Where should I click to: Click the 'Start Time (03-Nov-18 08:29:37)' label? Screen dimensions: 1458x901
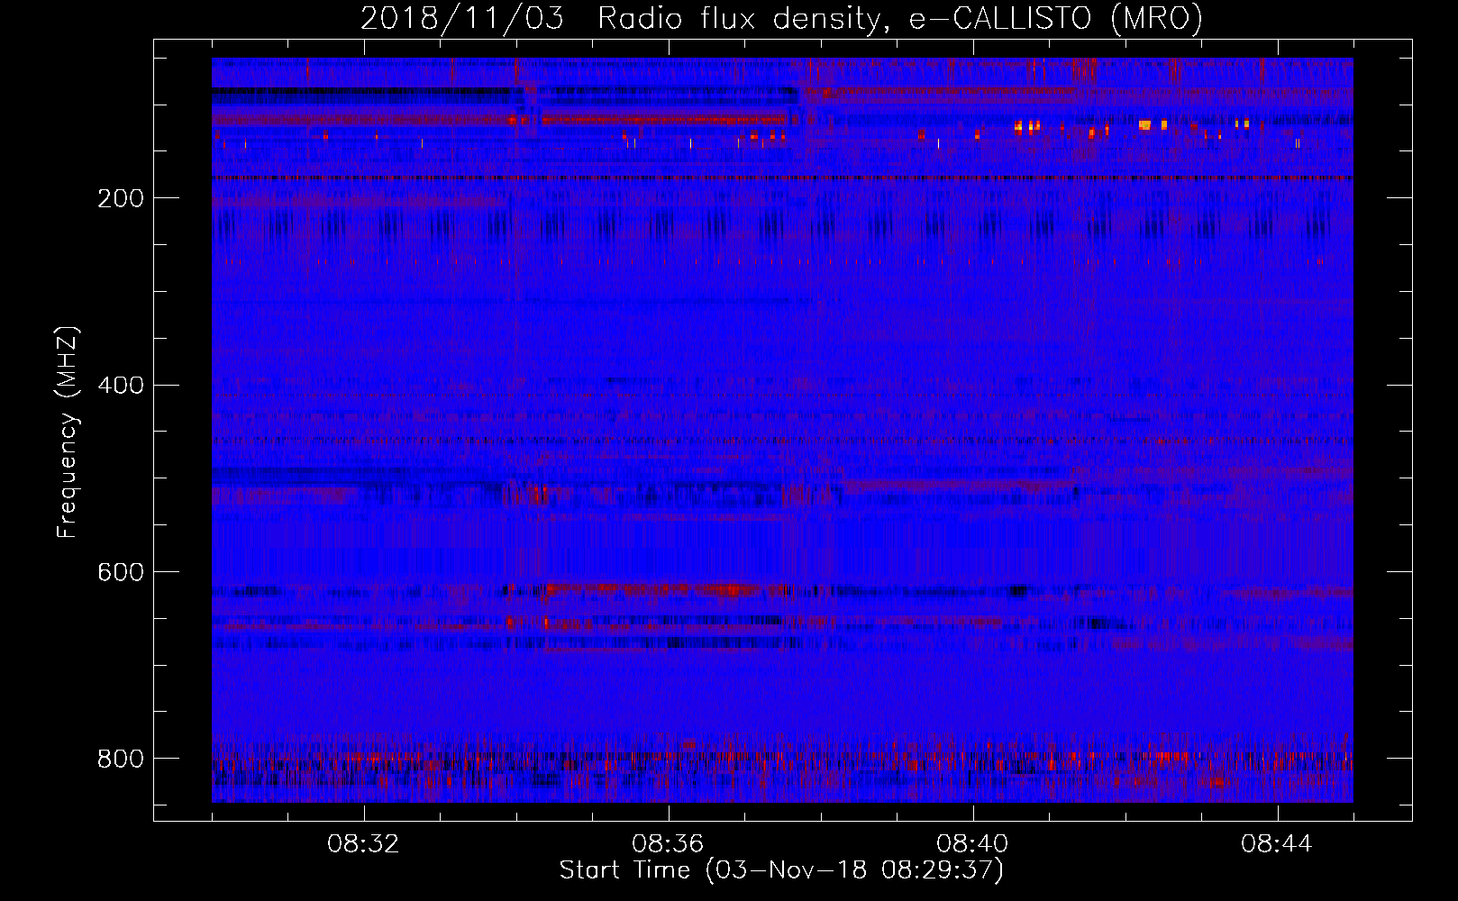(781, 870)
